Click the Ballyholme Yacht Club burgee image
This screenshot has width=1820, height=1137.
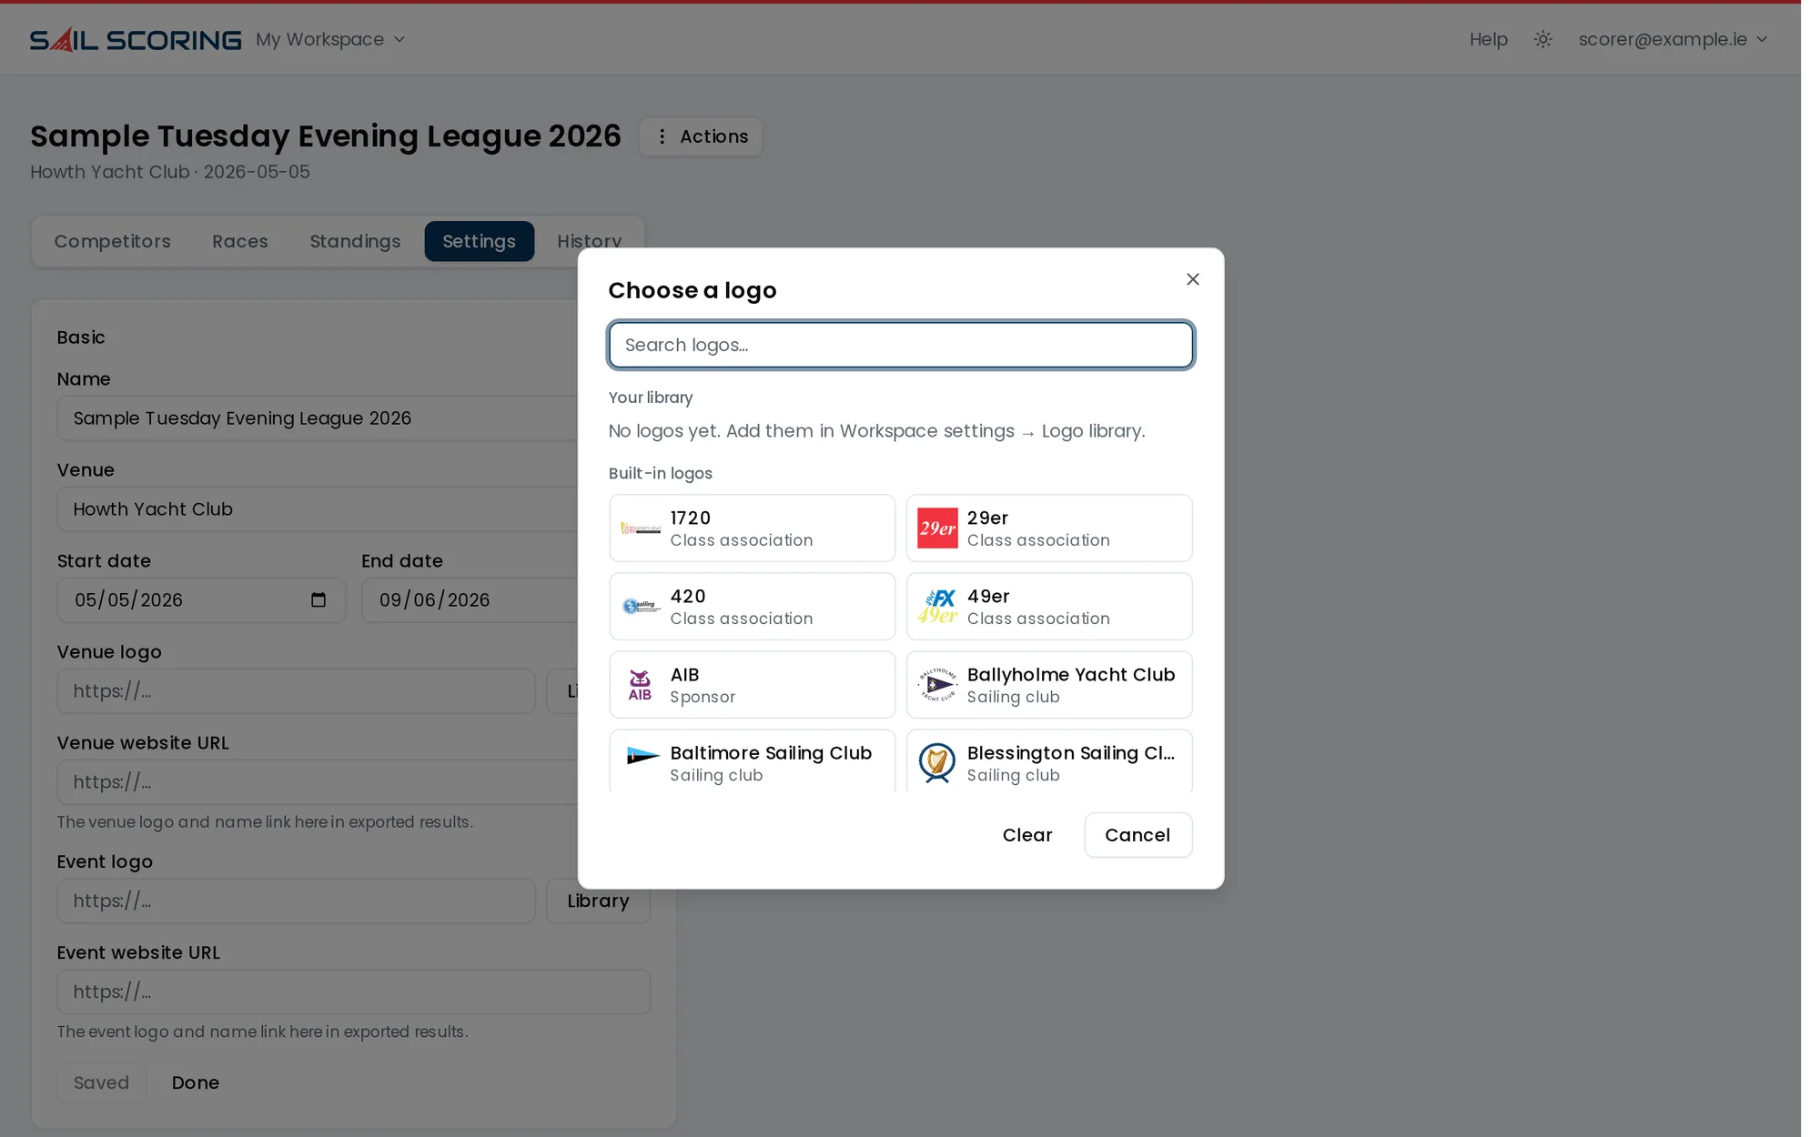coord(937,685)
